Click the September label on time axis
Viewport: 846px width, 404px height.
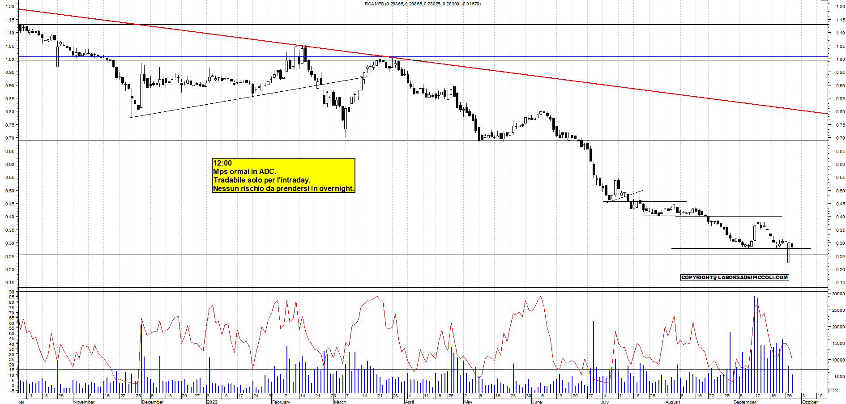[745, 402]
